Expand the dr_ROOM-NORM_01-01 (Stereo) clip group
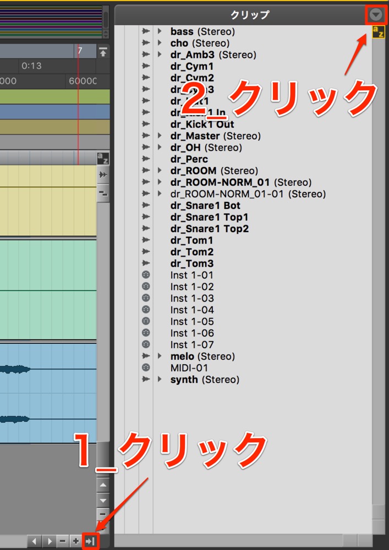389x550 pixels. pos(160,194)
